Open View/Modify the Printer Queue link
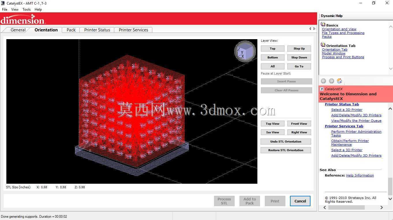The height and width of the screenshot is (220, 393). point(356,121)
